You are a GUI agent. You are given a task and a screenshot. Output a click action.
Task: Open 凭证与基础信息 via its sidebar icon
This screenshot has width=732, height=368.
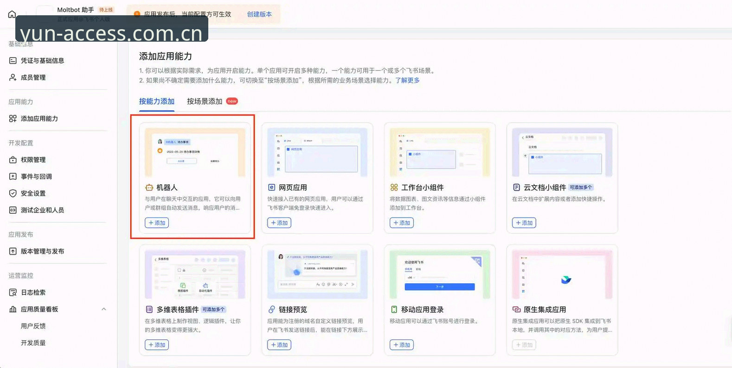pos(13,61)
